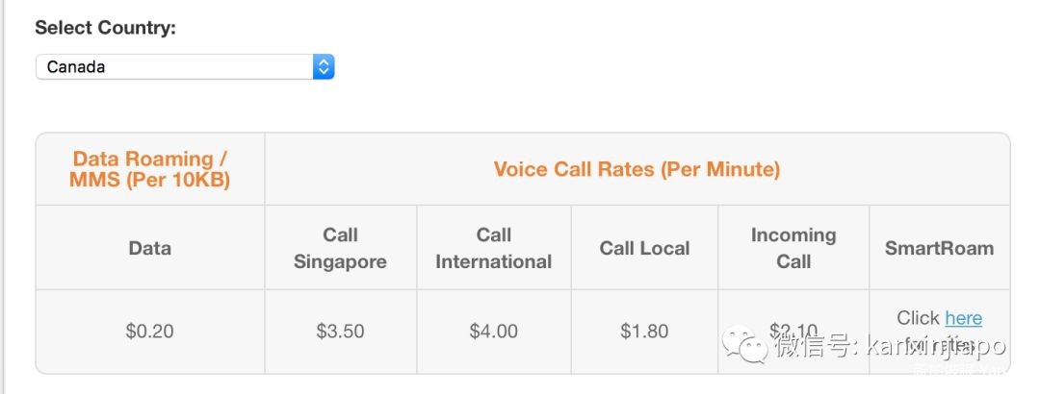Select the Incoming Call column heading

[x=793, y=248]
